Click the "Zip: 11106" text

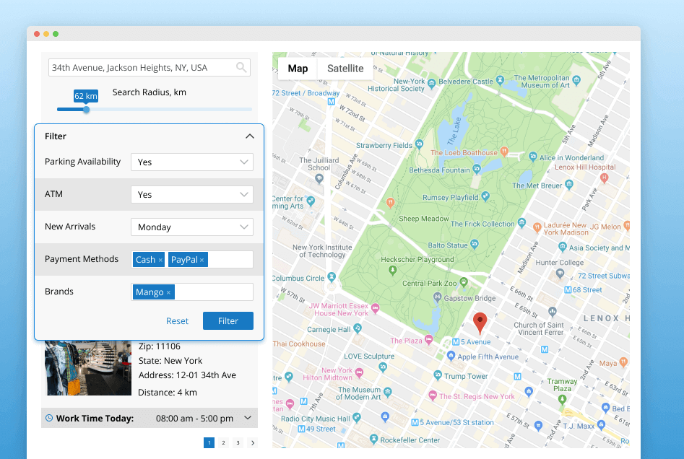159,346
